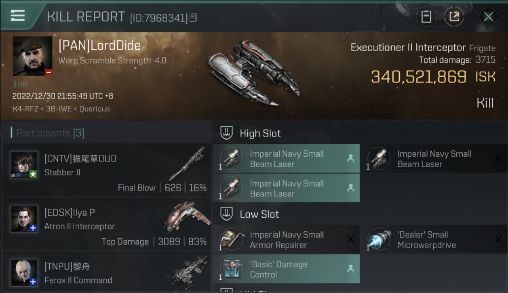
Task: Open the 猫尾草OUO participant portrait
Action: point(24,165)
